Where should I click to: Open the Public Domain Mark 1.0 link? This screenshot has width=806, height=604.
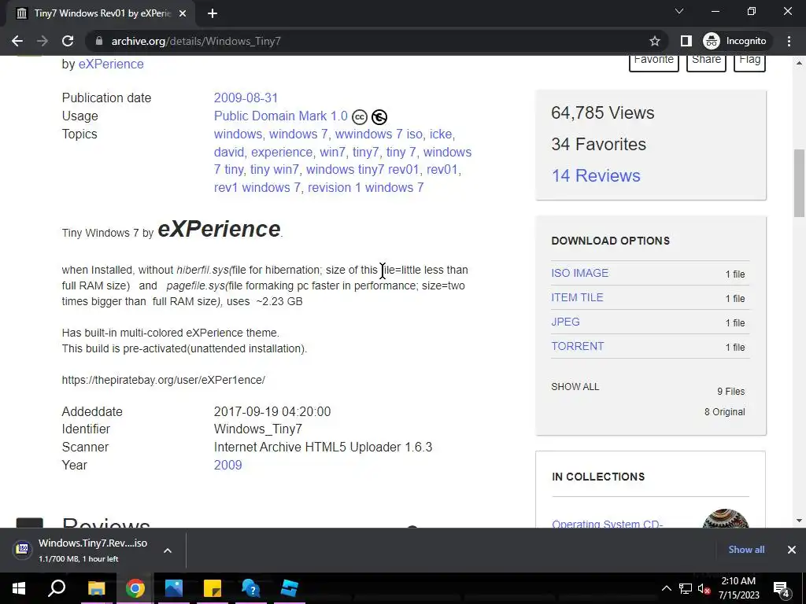281,116
